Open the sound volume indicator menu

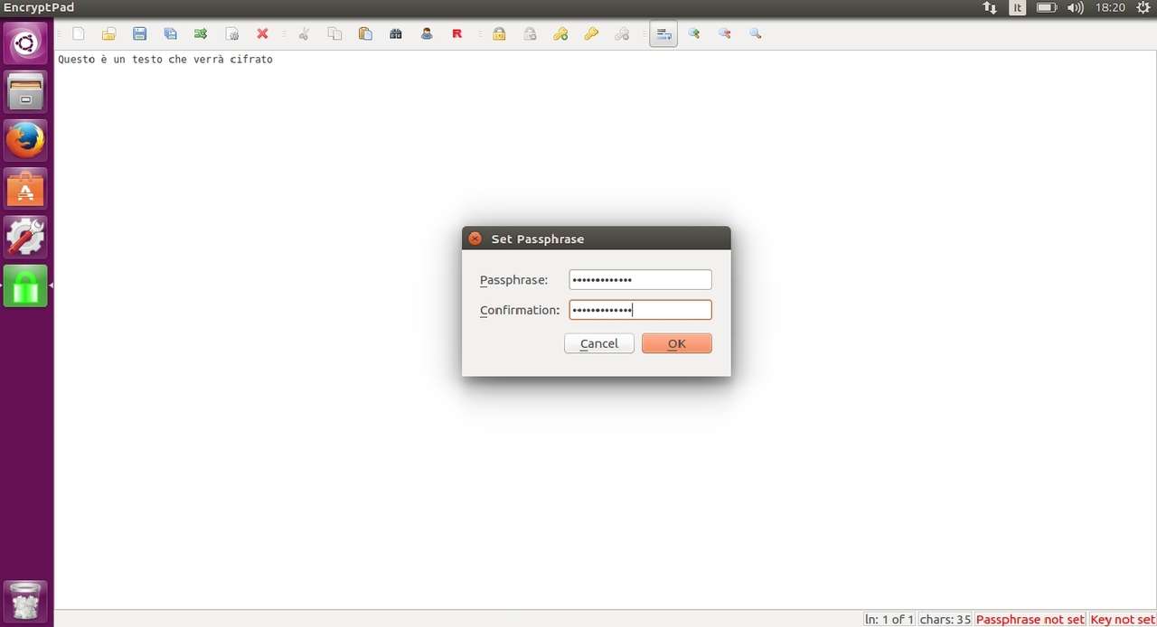1075,8
